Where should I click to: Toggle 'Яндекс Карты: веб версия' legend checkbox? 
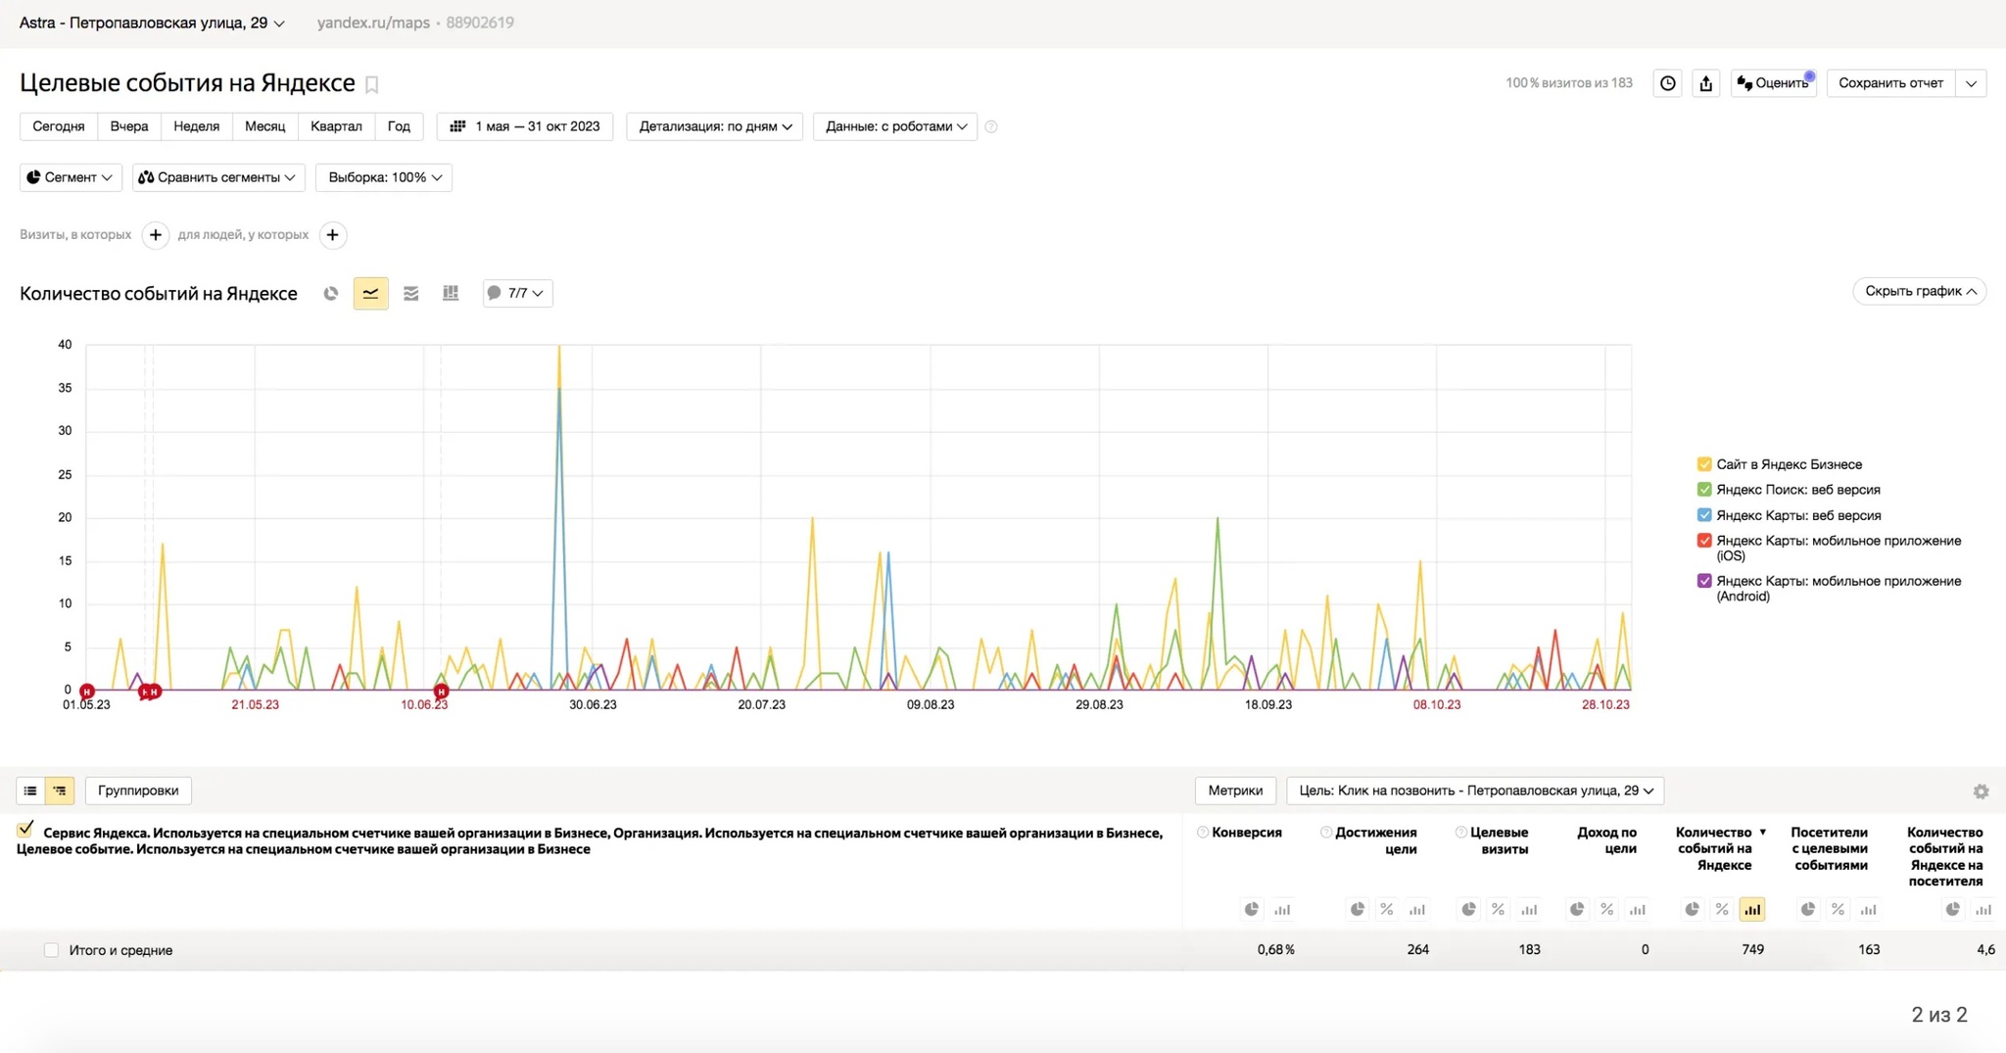1704,515
